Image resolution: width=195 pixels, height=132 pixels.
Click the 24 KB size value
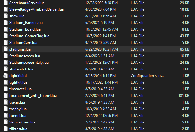pos(185,63)
